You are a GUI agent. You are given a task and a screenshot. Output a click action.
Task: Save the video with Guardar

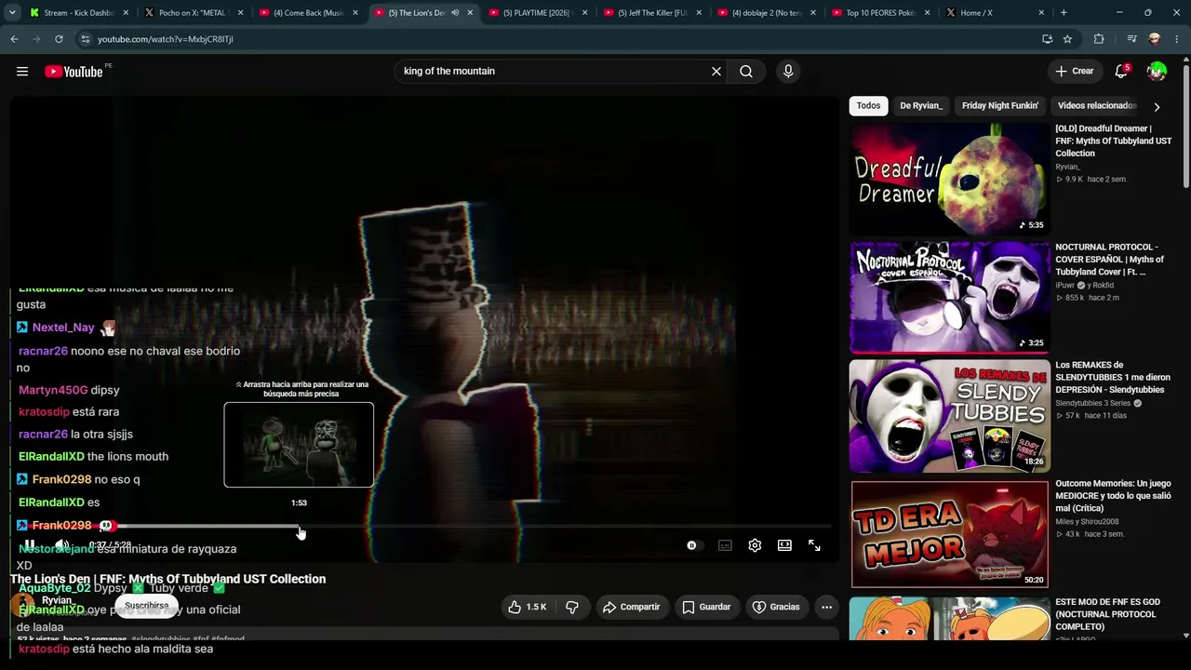[x=706, y=607]
